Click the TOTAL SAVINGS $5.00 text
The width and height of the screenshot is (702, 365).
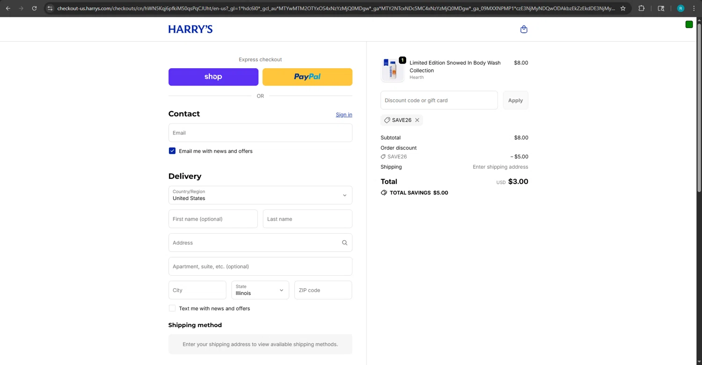click(419, 193)
